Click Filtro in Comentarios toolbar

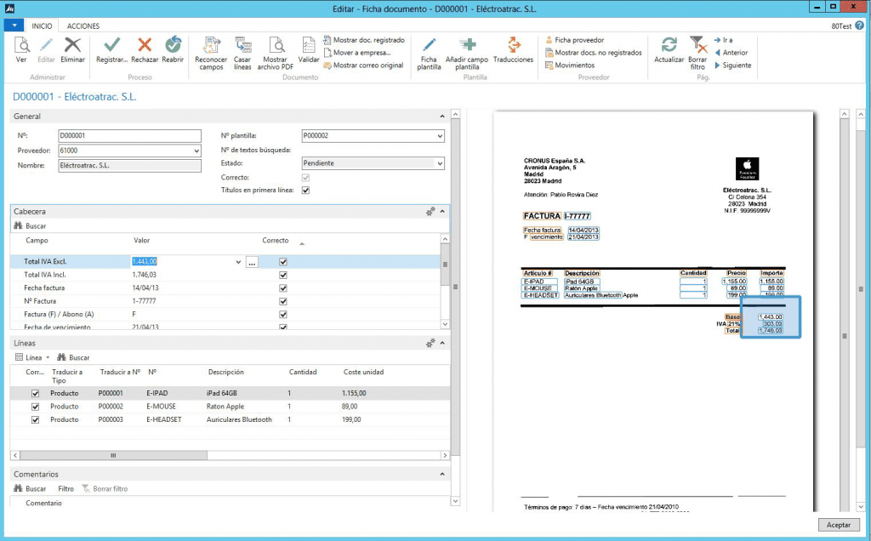[x=66, y=489]
